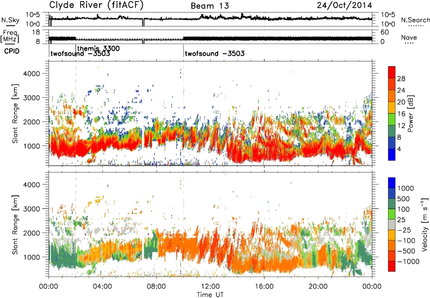Click the "Power [dB]" colorbar title
This screenshot has width=430, height=298.
[410, 113]
